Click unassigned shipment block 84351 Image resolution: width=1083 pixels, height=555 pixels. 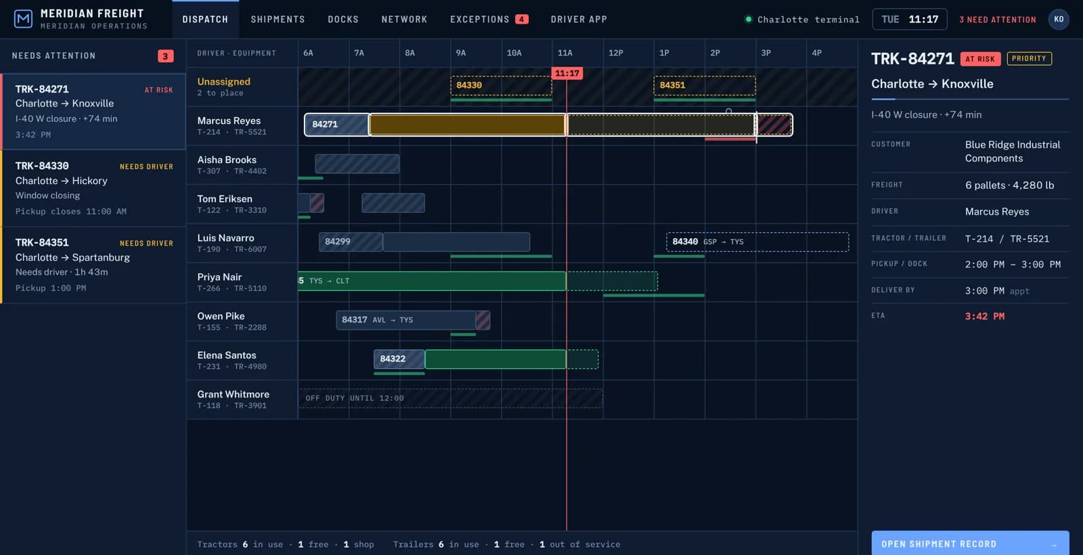pos(705,85)
